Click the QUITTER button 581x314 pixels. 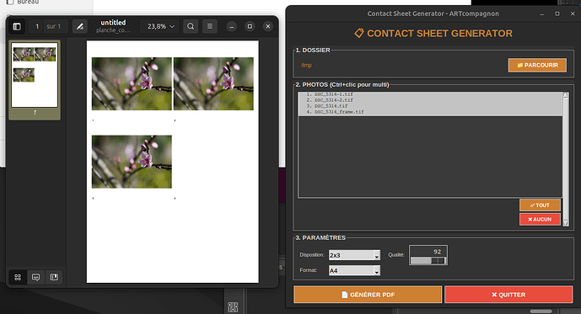pos(508,295)
